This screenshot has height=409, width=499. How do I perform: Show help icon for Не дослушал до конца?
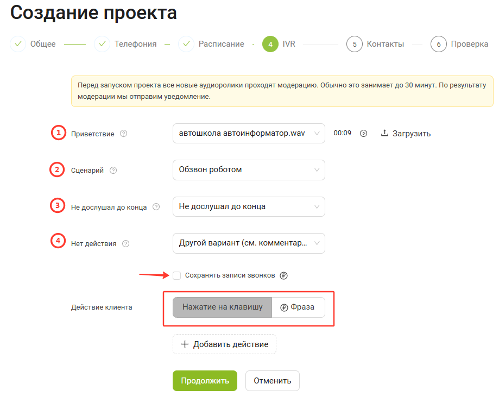[156, 207]
